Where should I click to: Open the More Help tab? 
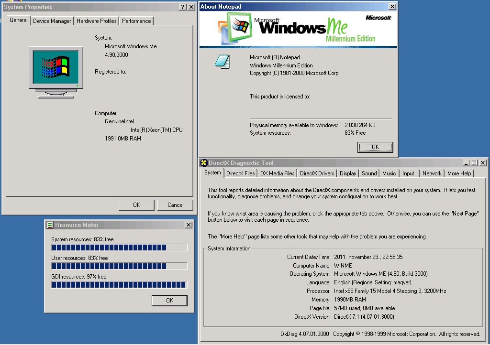[459, 173]
